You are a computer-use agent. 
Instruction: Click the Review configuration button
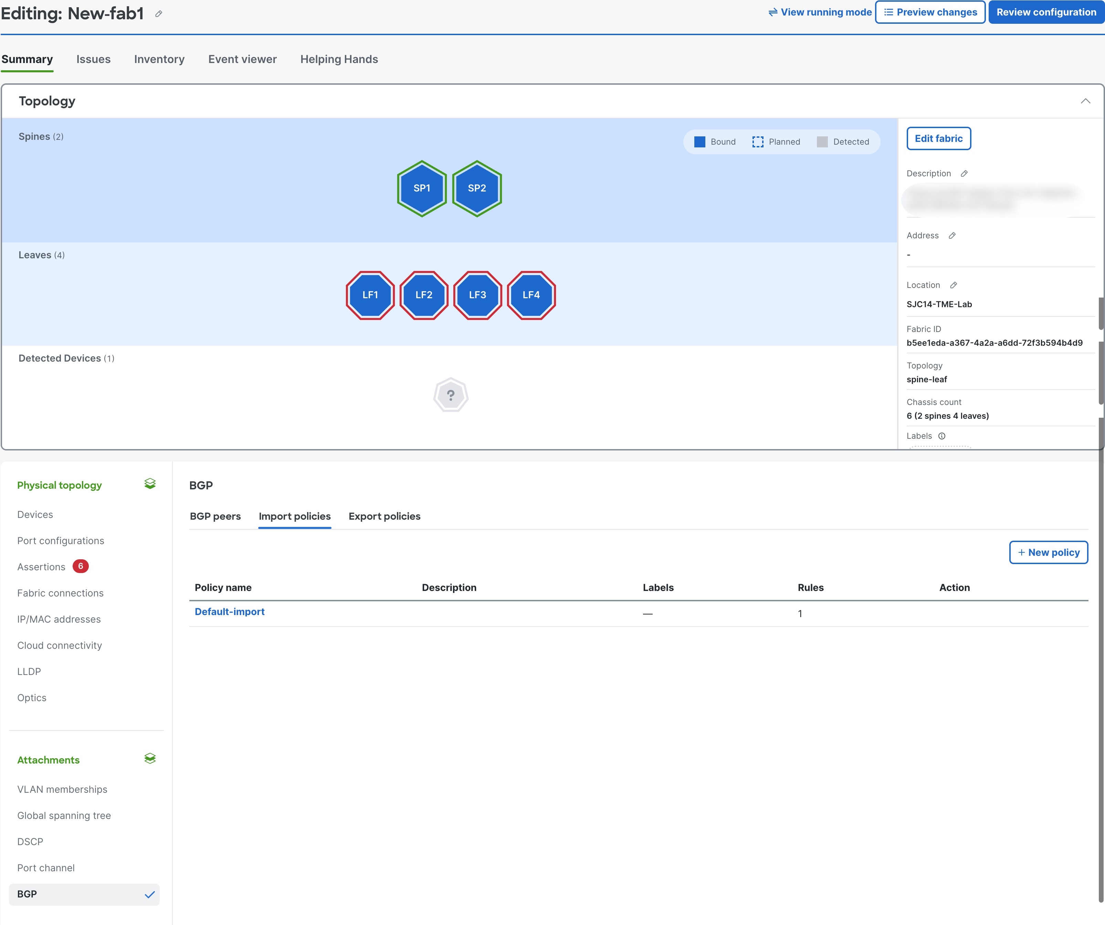click(1046, 12)
